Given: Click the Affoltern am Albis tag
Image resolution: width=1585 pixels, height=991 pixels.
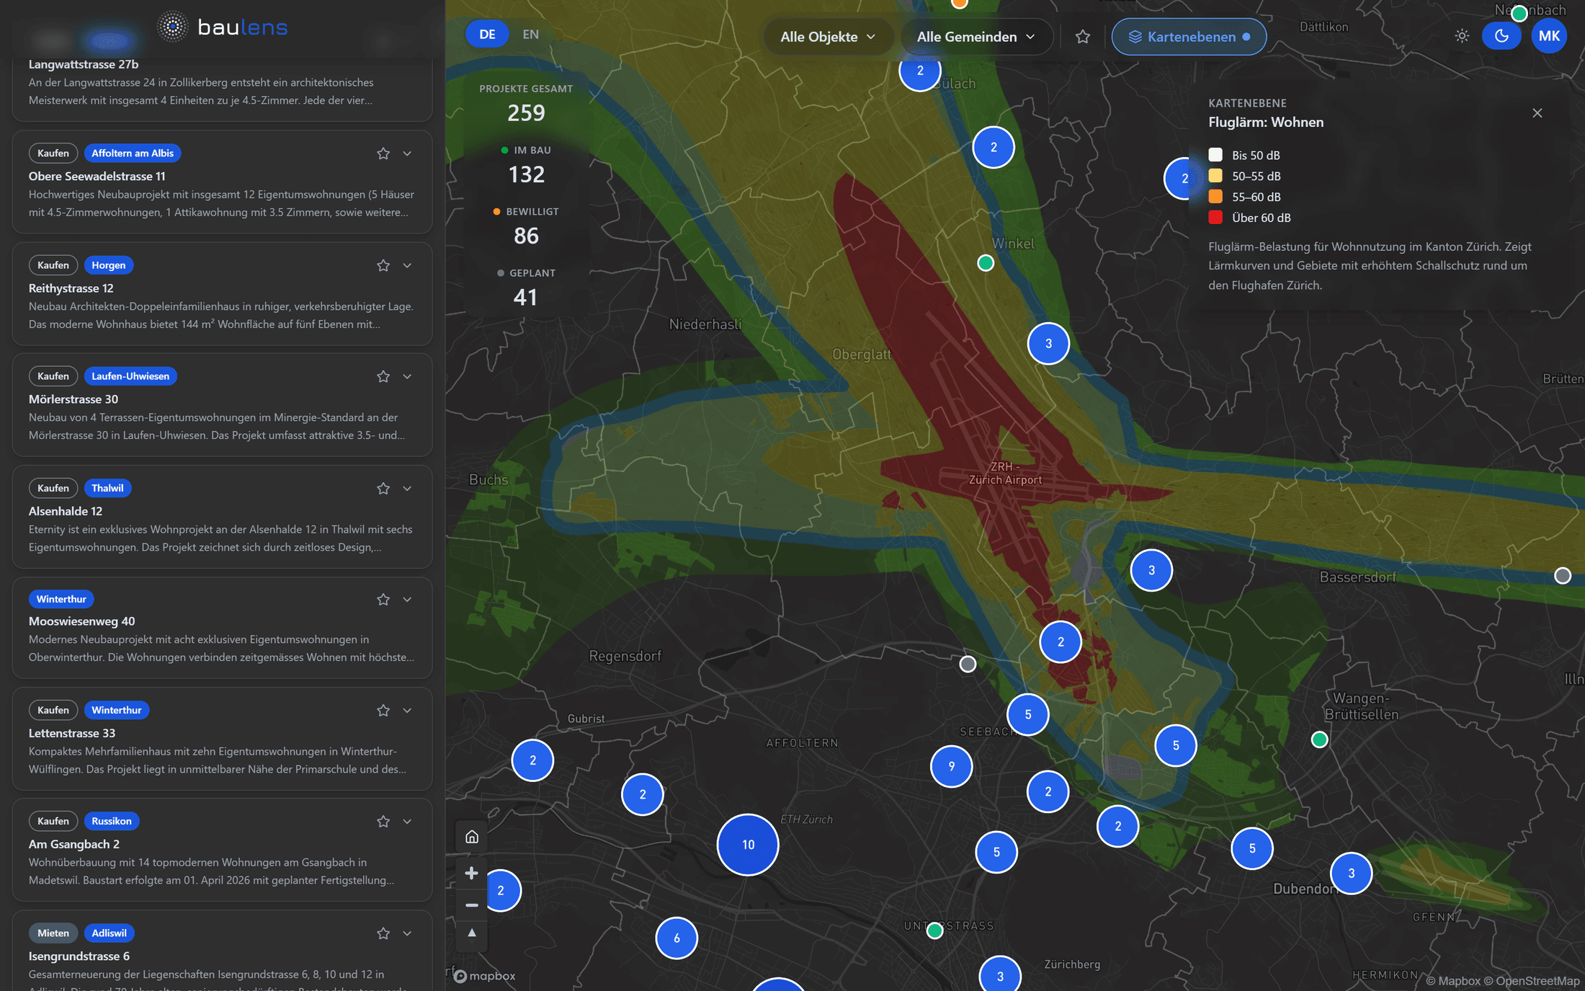Looking at the screenshot, I should point(133,153).
